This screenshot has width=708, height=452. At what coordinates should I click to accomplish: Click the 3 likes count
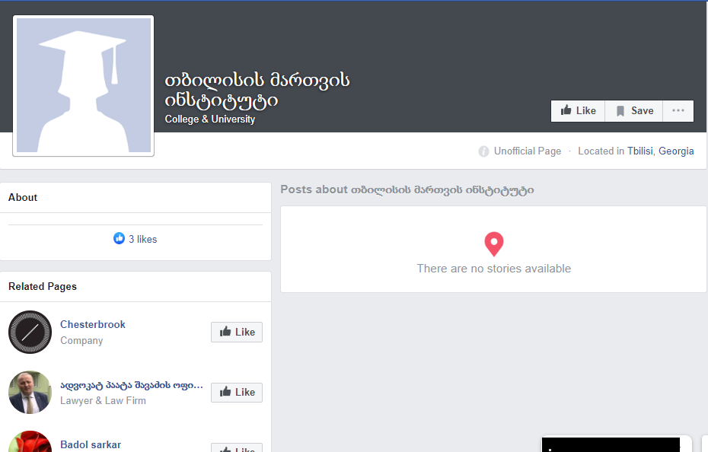(142, 240)
